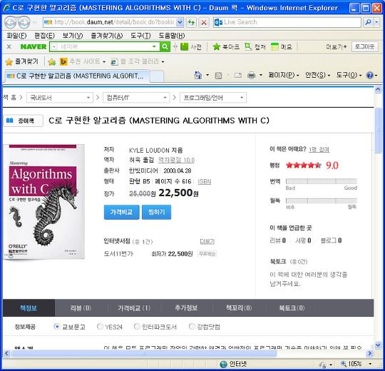
Task: Click the printer icon in command bar
Action: [x=251, y=75]
